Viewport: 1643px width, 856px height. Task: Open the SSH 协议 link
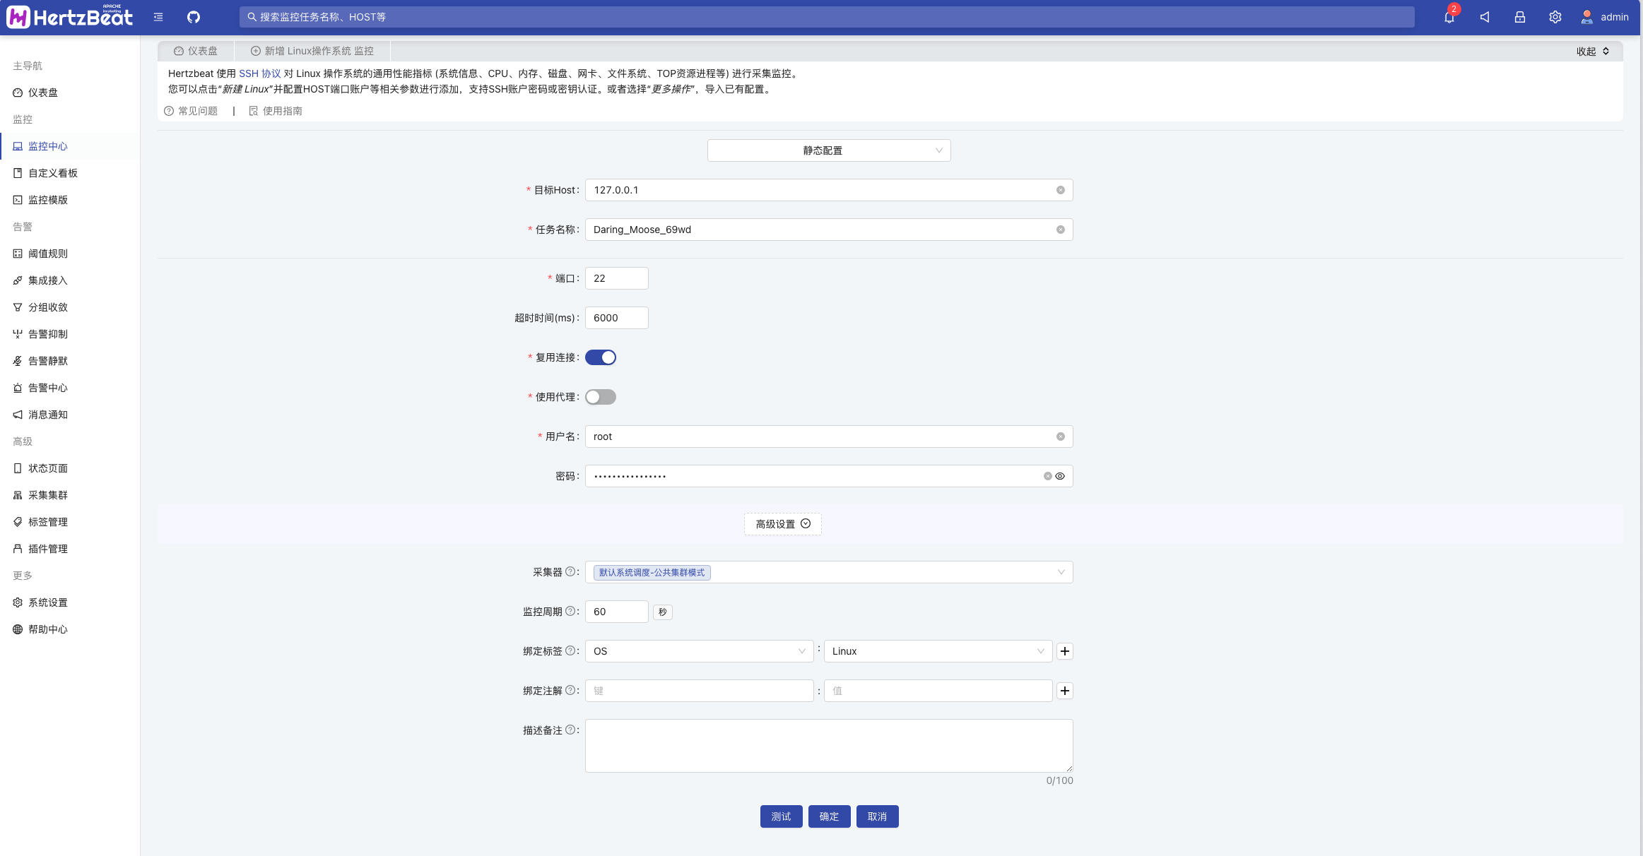259,73
